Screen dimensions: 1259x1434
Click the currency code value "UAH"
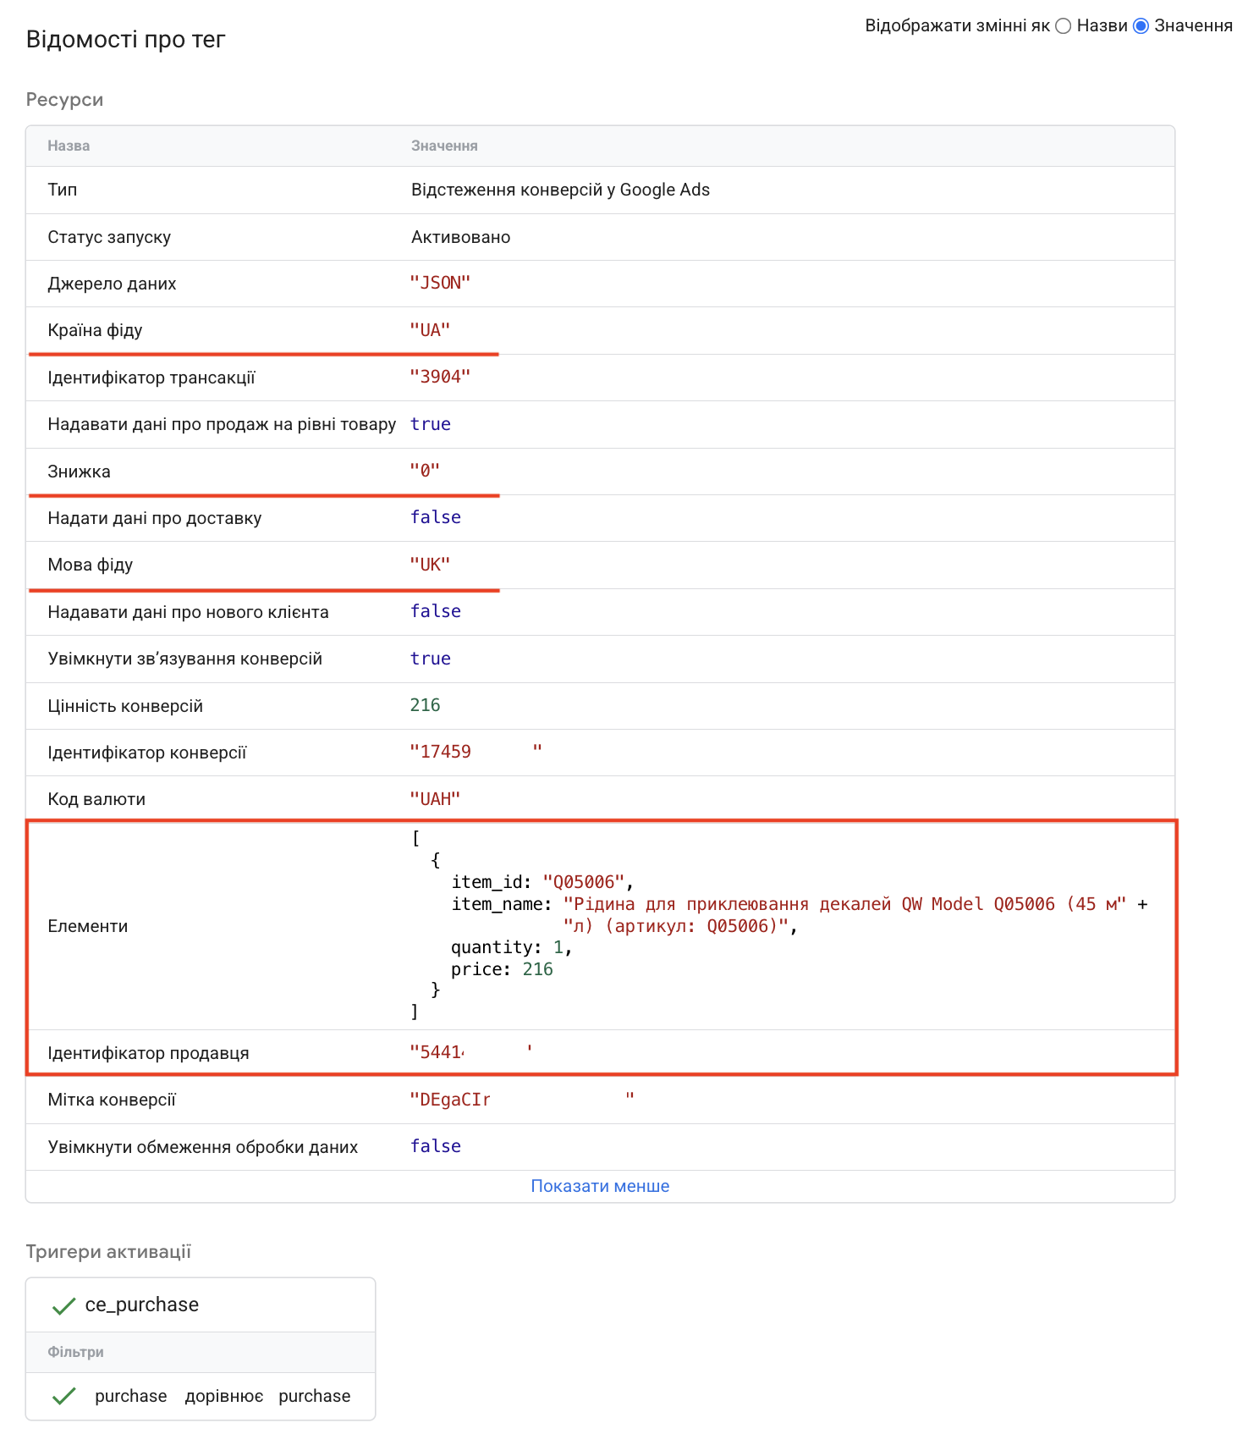pyautogui.click(x=435, y=798)
